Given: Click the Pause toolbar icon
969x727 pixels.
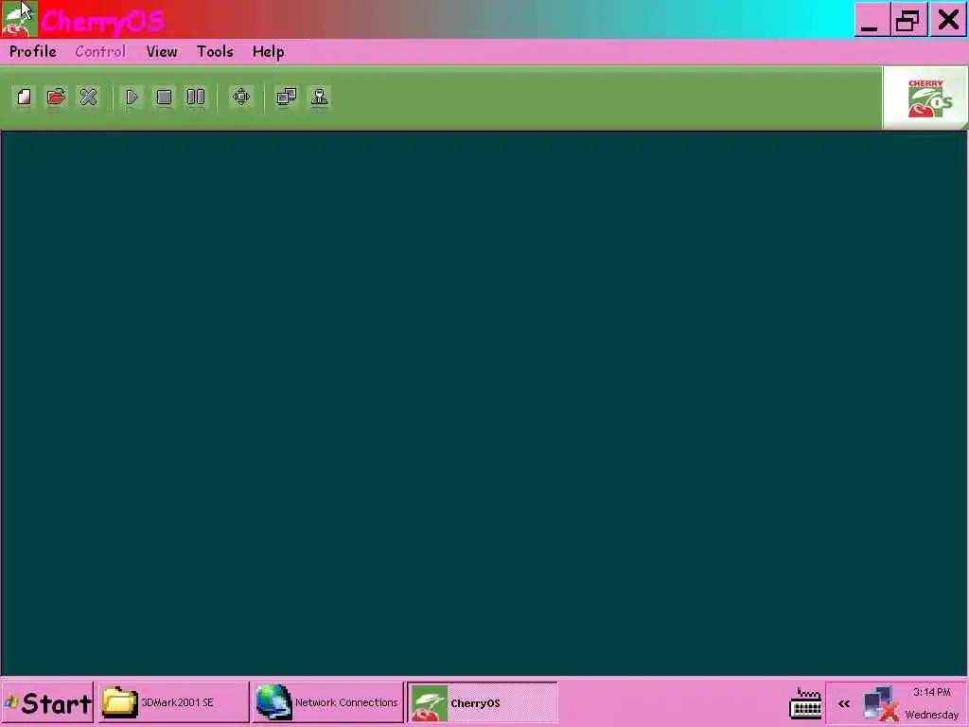Looking at the screenshot, I should pos(196,98).
